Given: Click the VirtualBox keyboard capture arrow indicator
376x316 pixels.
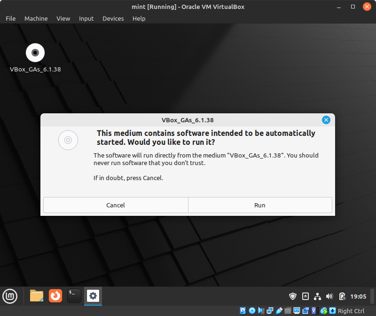Looking at the screenshot, I should (x=333, y=311).
